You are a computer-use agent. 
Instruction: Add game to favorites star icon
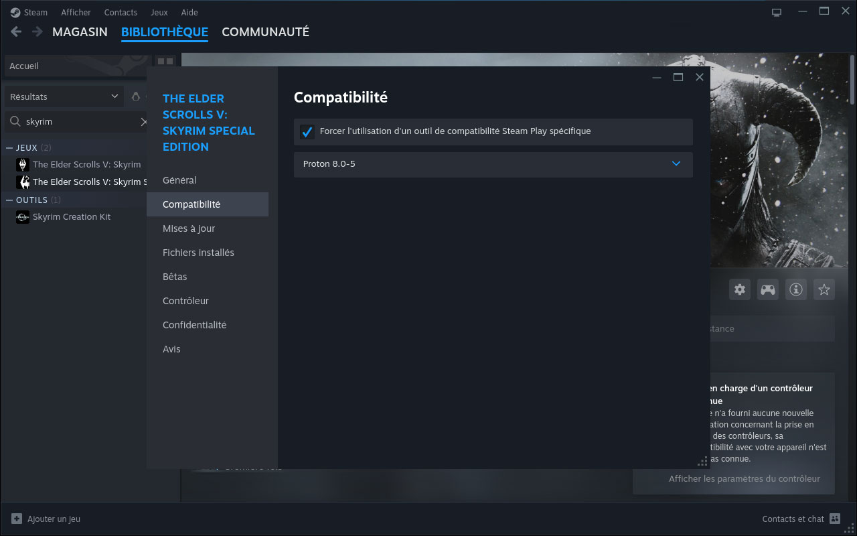click(x=824, y=289)
